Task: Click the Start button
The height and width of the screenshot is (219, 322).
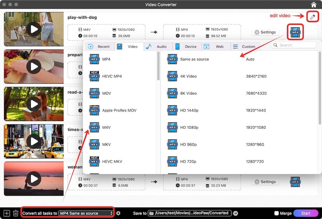Action: click(x=306, y=213)
